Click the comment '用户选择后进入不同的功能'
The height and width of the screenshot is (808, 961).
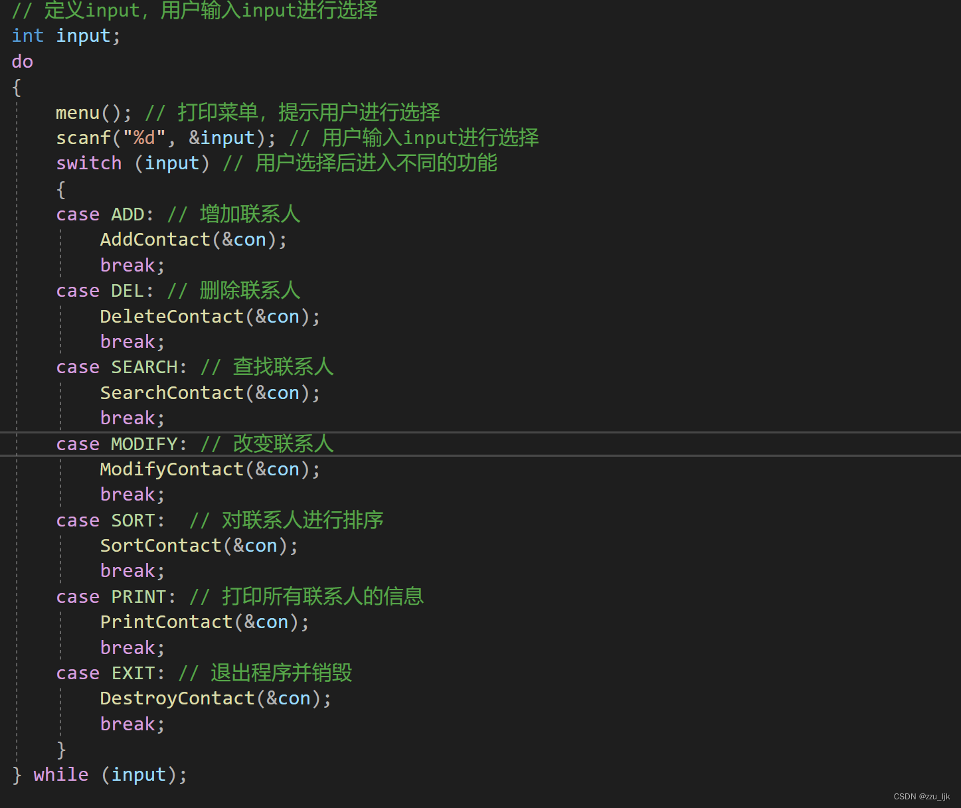(x=376, y=163)
